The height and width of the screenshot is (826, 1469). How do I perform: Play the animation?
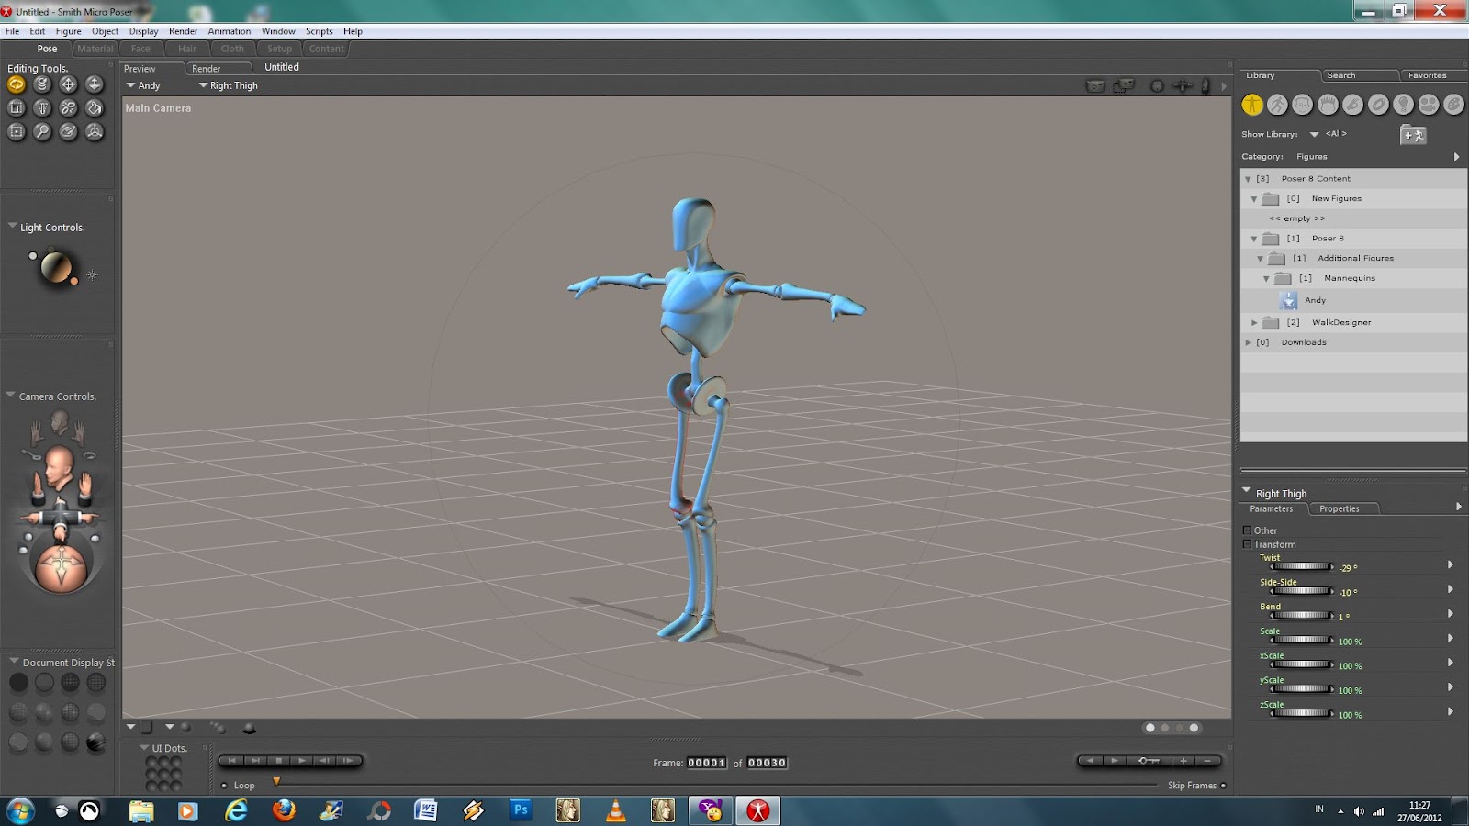(x=302, y=760)
